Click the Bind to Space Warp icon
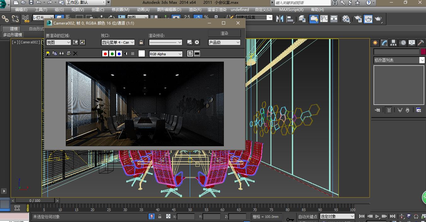Image resolution: width=426 pixels, height=222 pixels. point(26,19)
